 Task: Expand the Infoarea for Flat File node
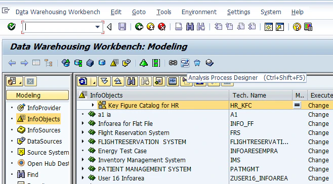pos(83,123)
